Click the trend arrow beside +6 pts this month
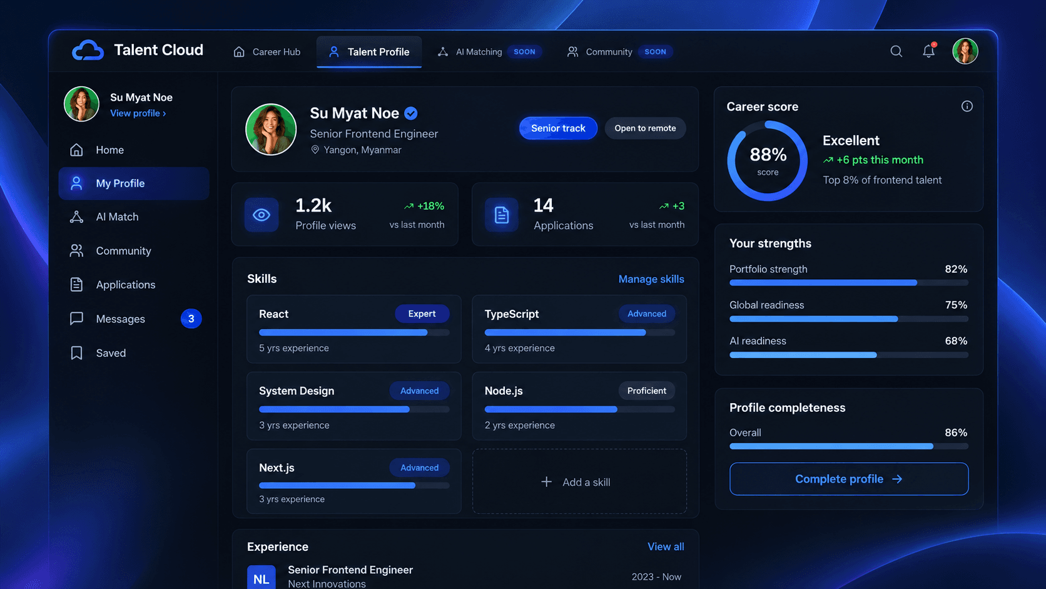 tap(828, 160)
